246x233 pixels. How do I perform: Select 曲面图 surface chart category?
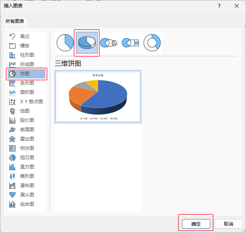pyautogui.click(x=26, y=130)
